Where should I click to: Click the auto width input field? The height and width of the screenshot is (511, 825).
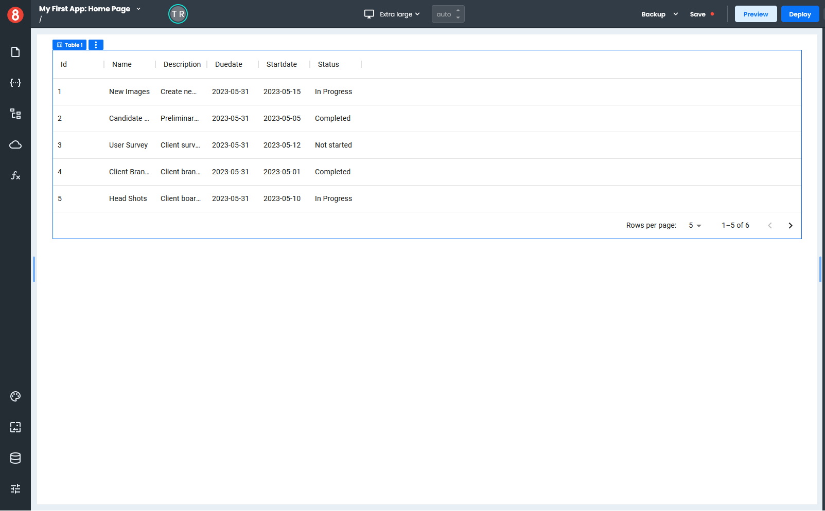(444, 14)
